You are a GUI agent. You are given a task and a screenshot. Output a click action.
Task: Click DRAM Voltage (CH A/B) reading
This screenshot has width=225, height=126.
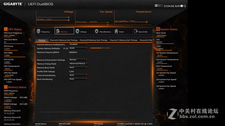pyautogui.click(x=7, y=100)
